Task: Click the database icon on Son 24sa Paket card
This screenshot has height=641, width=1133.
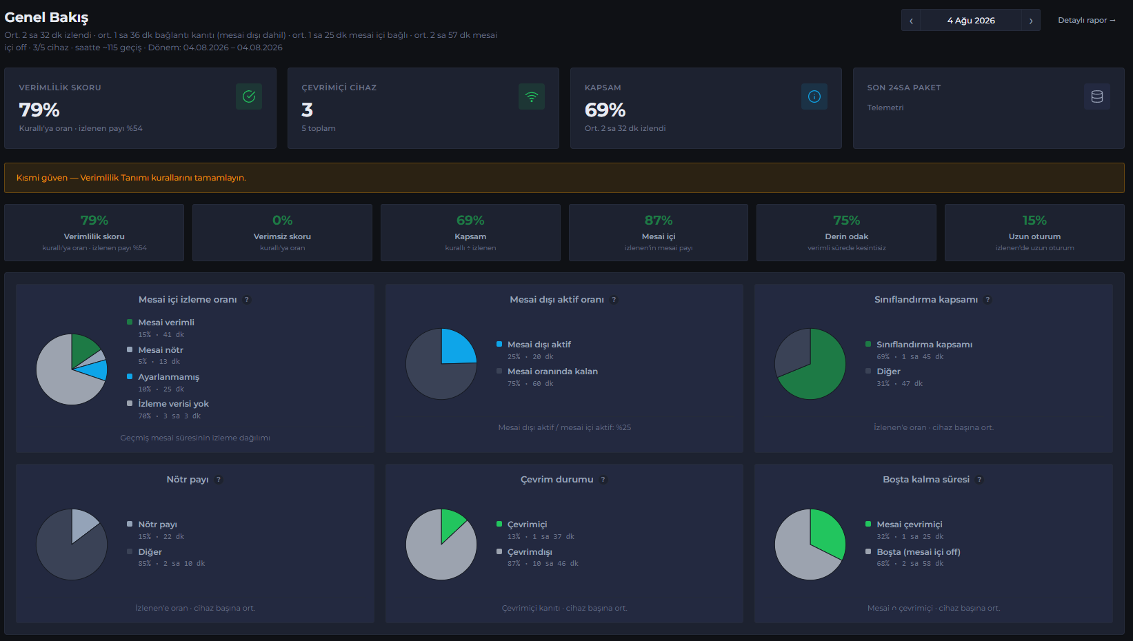Action: 1097,96
